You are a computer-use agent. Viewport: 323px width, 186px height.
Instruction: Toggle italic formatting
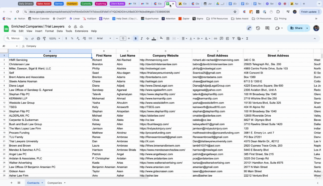pos(142,38)
